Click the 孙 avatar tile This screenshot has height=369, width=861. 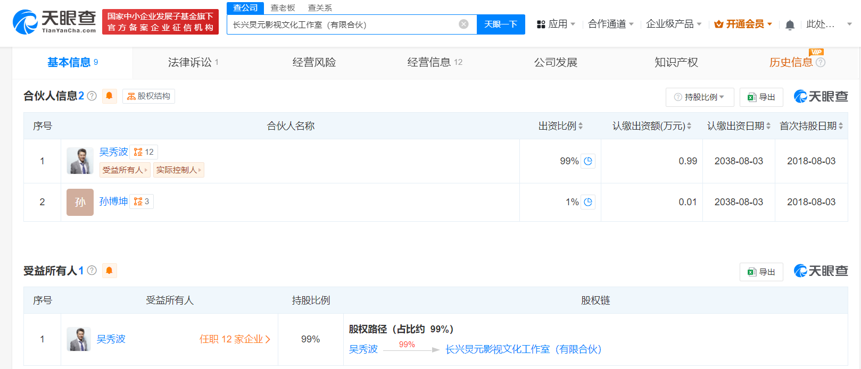point(80,202)
